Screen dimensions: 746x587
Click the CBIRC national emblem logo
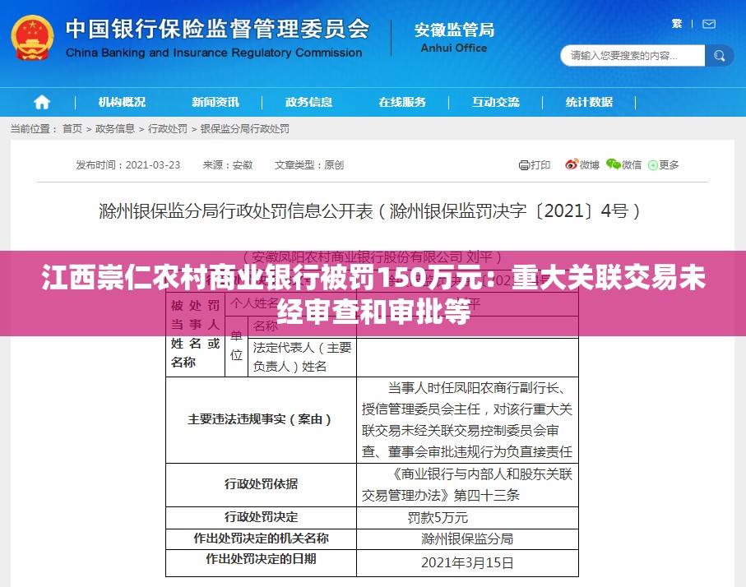32,38
